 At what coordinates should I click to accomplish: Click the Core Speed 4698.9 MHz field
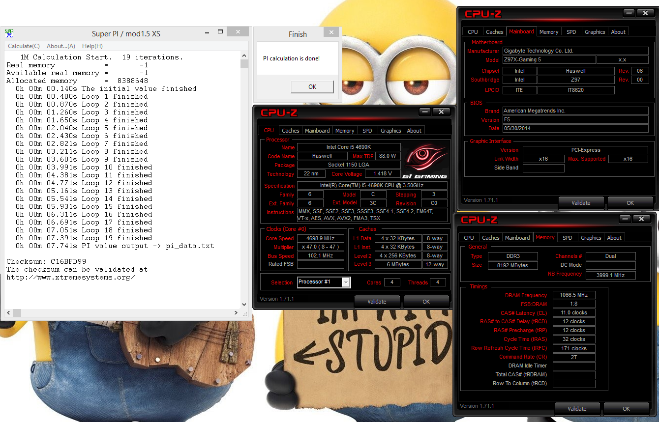[321, 239]
